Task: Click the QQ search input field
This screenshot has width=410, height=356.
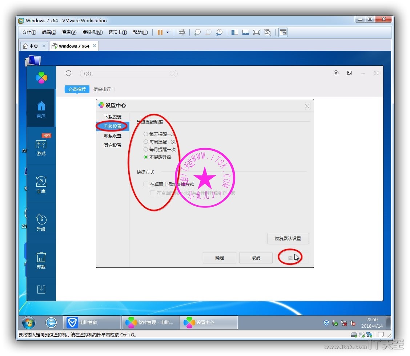Action: (125, 73)
